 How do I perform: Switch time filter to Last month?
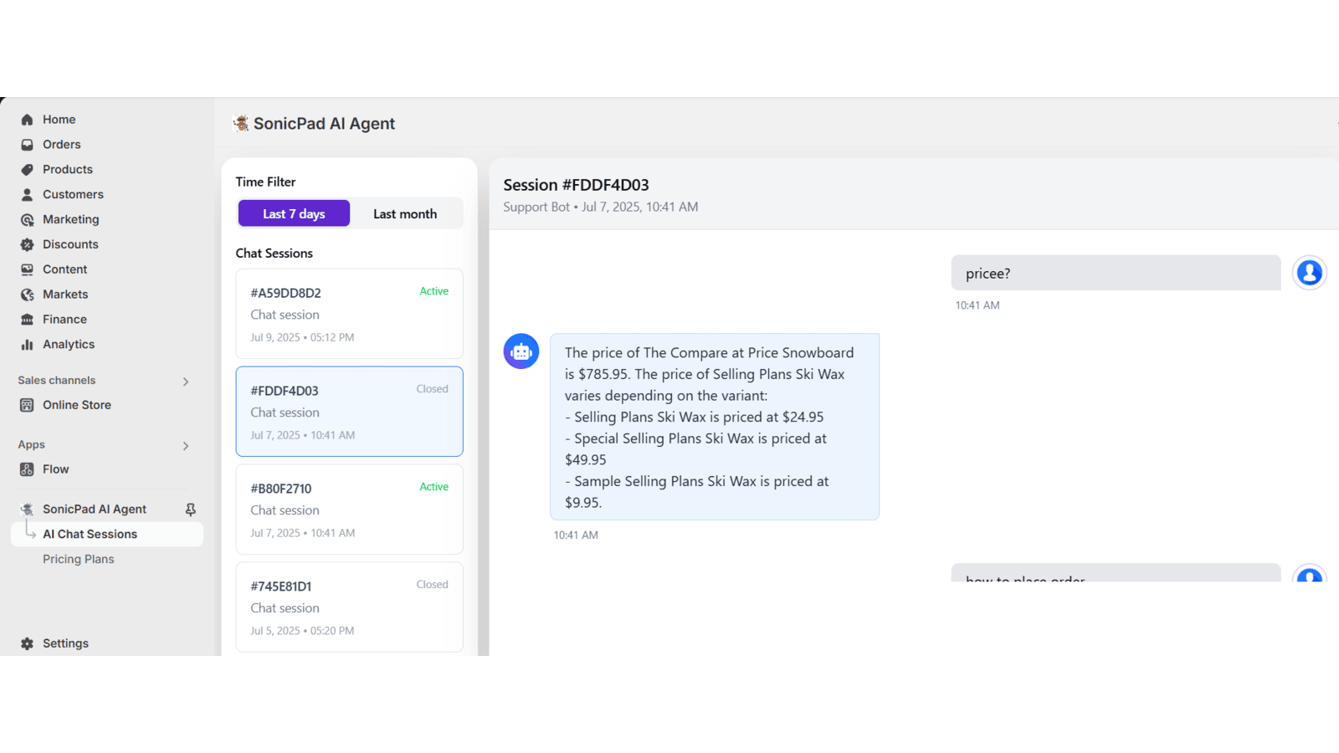coord(405,214)
